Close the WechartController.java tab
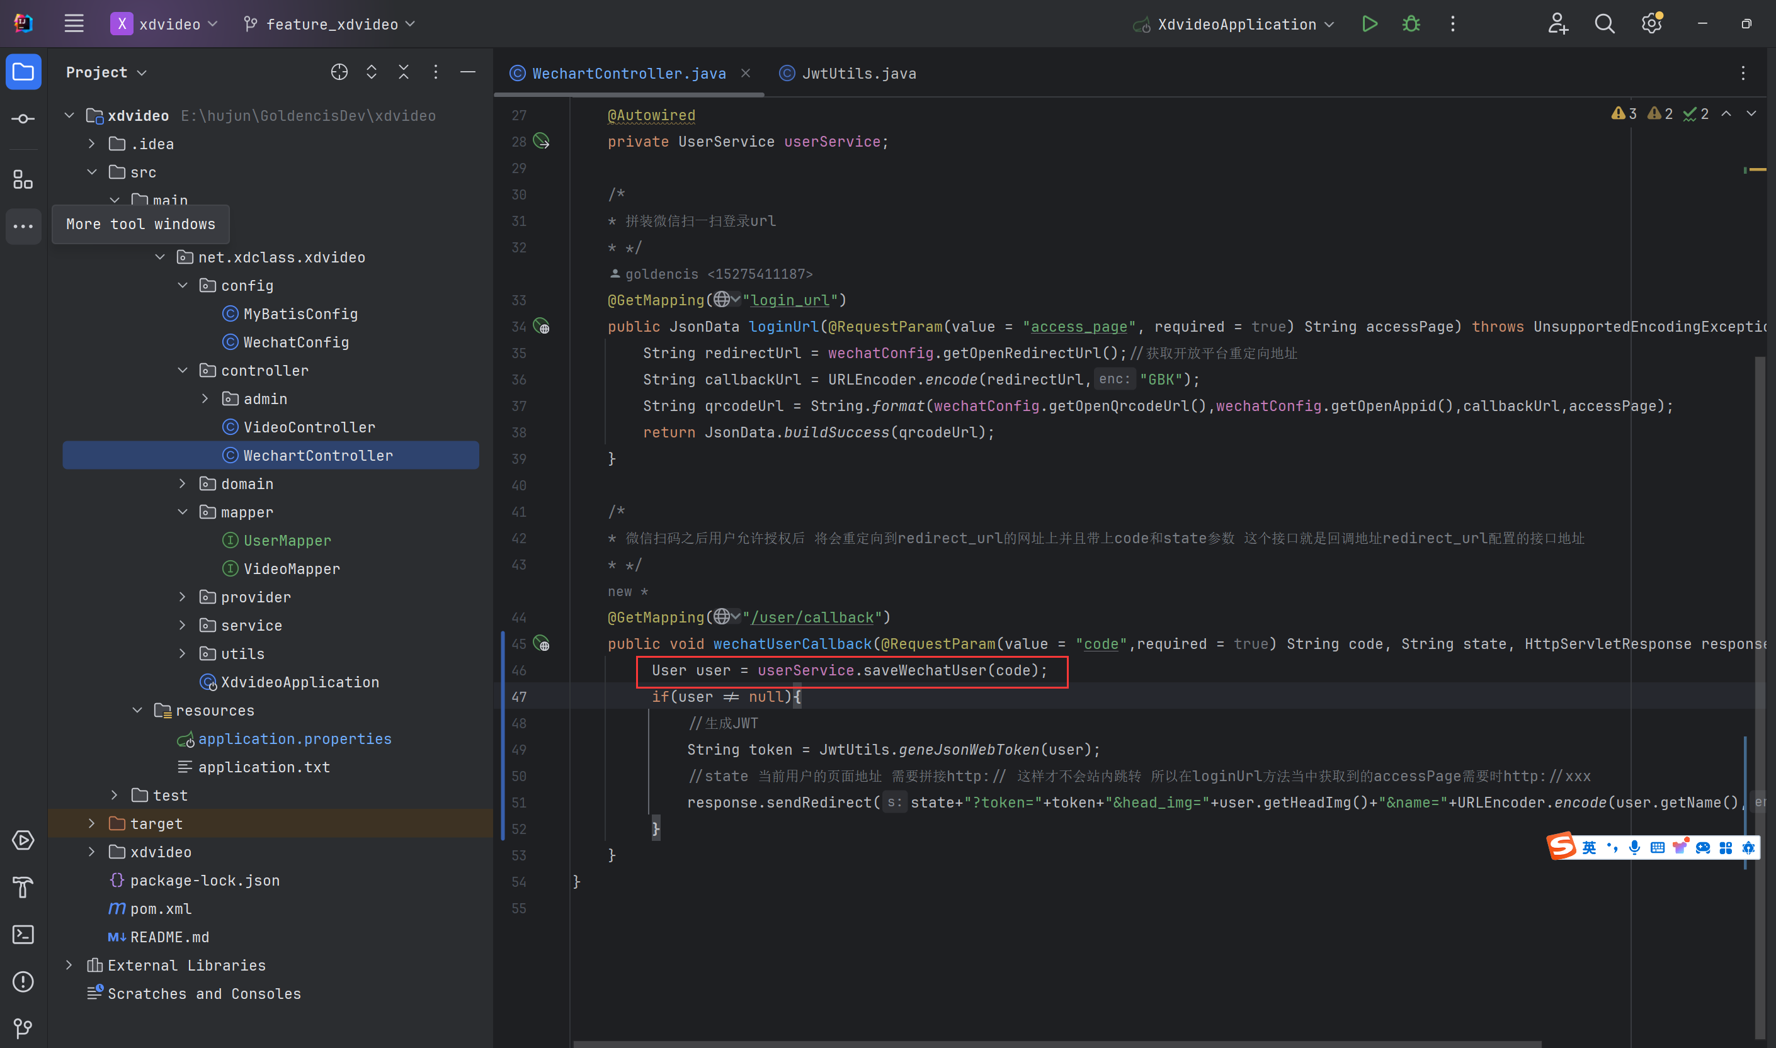Image resolution: width=1776 pixels, height=1048 pixels. pos(745,73)
